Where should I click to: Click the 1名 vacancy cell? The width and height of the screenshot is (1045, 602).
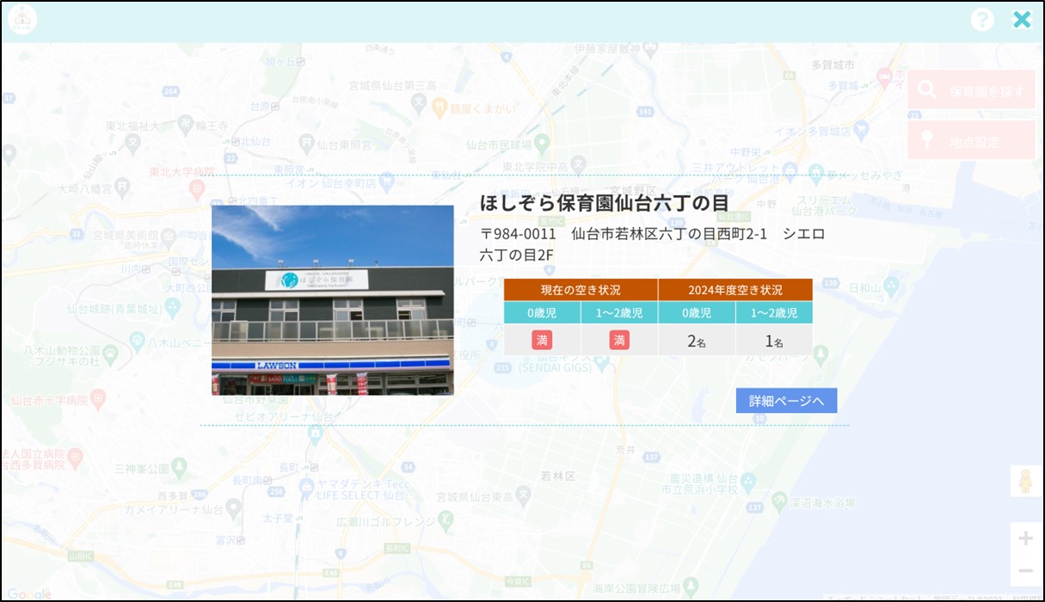pyautogui.click(x=774, y=341)
